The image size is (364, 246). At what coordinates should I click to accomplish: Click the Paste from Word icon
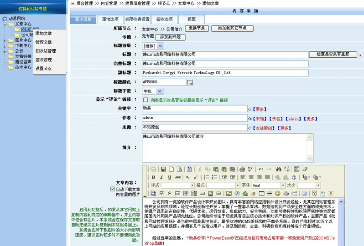tap(232, 169)
